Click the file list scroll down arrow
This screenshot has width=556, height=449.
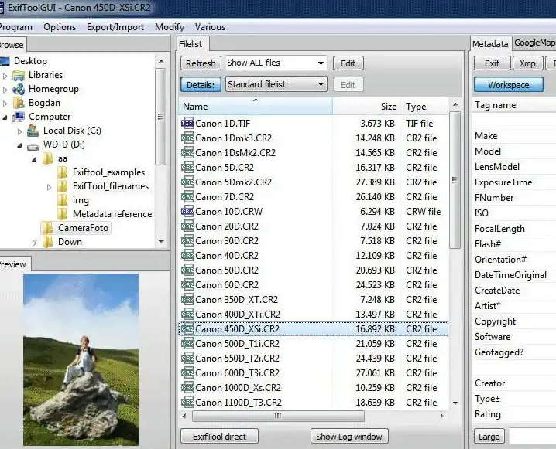(x=455, y=403)
